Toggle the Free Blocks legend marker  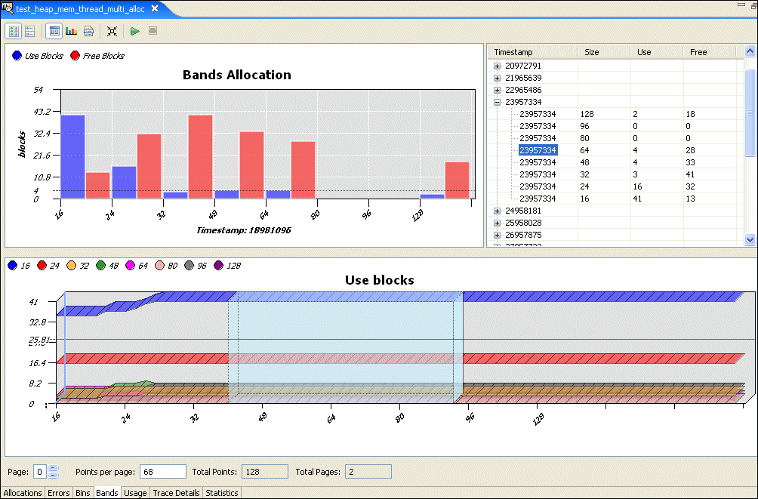click(75, 56)
